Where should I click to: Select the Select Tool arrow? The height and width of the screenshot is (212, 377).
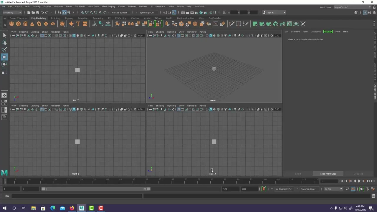pos(4,35)
